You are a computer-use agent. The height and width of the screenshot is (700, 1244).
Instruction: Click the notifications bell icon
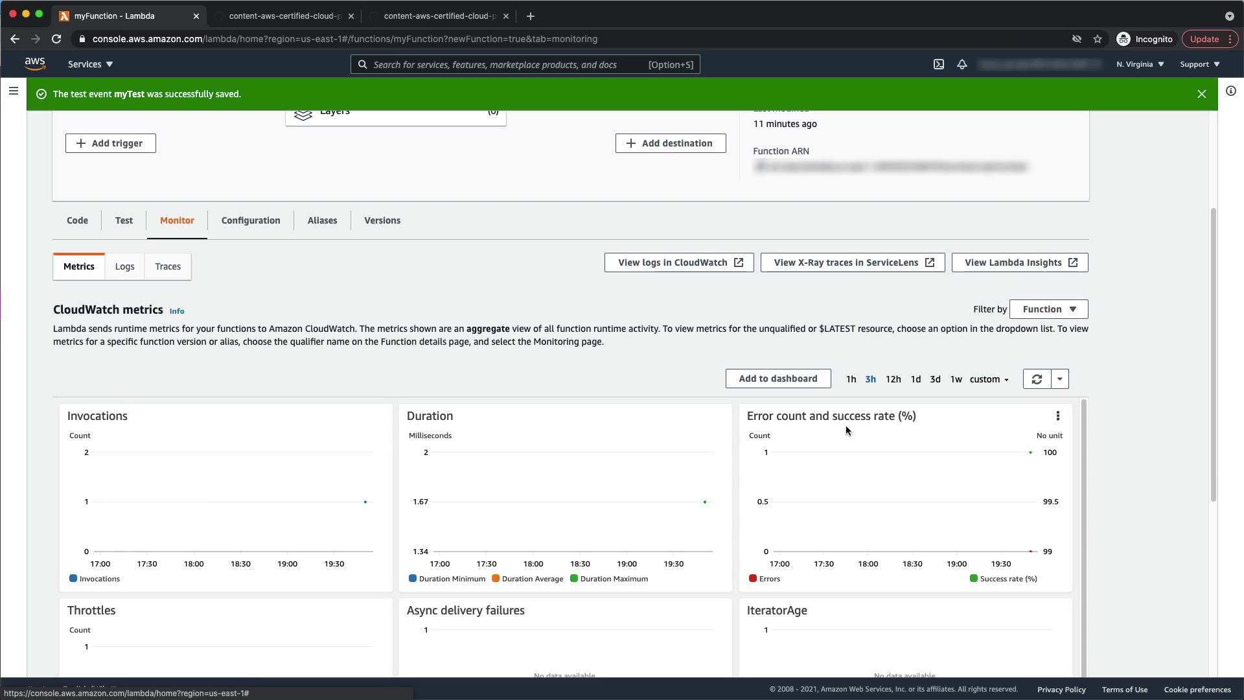click(962, 64)
